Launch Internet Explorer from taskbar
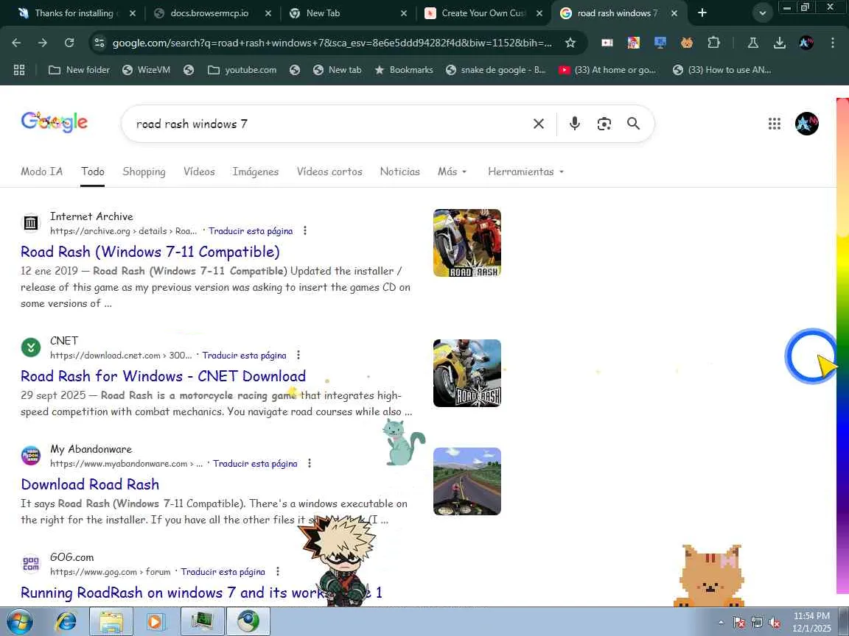 (x=66, y=621)
